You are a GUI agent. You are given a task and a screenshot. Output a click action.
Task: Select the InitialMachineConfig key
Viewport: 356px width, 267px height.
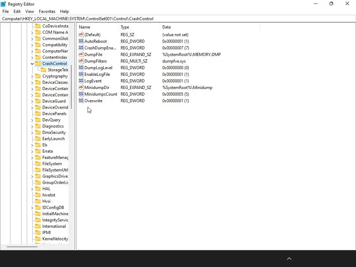(x=55, y=214)
